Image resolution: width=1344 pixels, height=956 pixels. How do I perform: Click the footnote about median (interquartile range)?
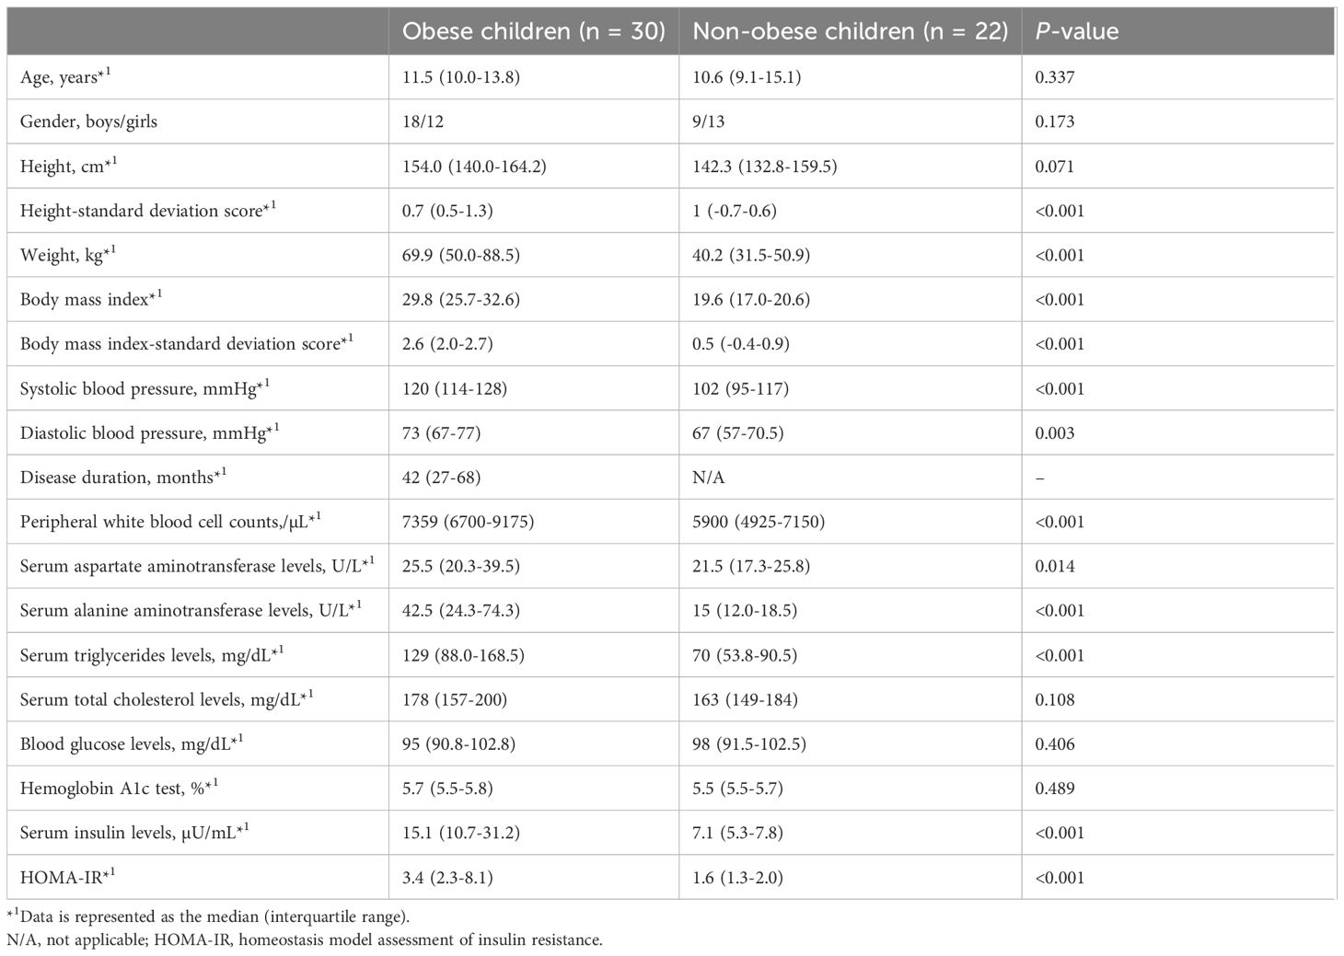pos(208,916)
